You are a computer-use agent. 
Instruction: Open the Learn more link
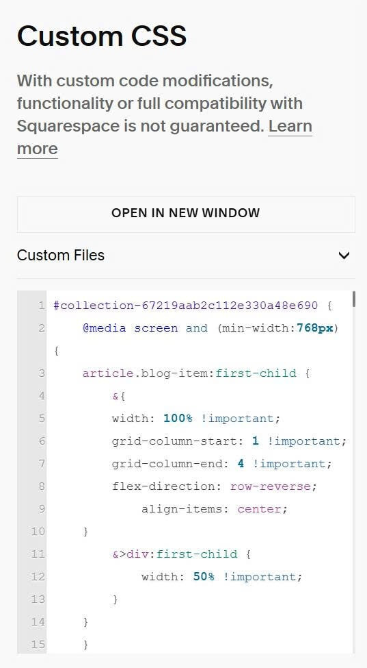coord(165,137)
